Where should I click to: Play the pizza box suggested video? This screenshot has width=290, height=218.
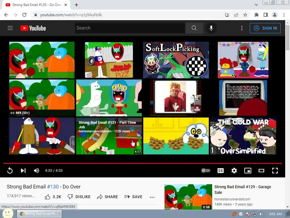pos(109,60)
